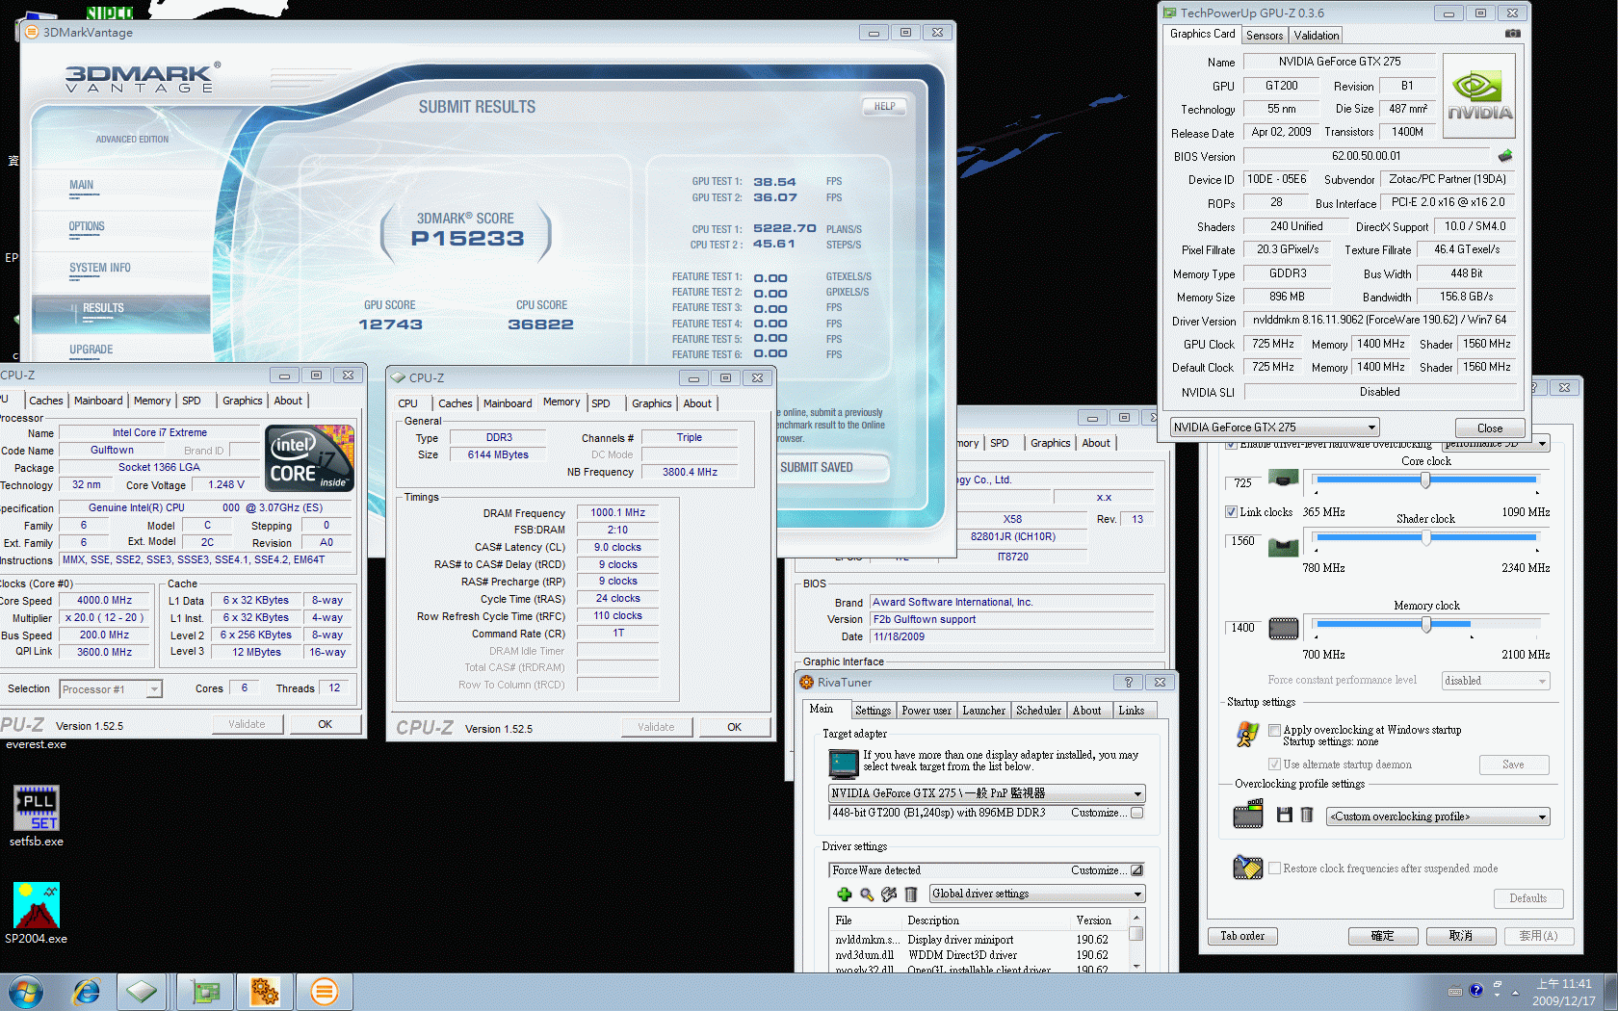This screenshot has width=1618, height=1011.
Task: Click the NVIDIA logo in GPU-Z
Action: 1479,95
